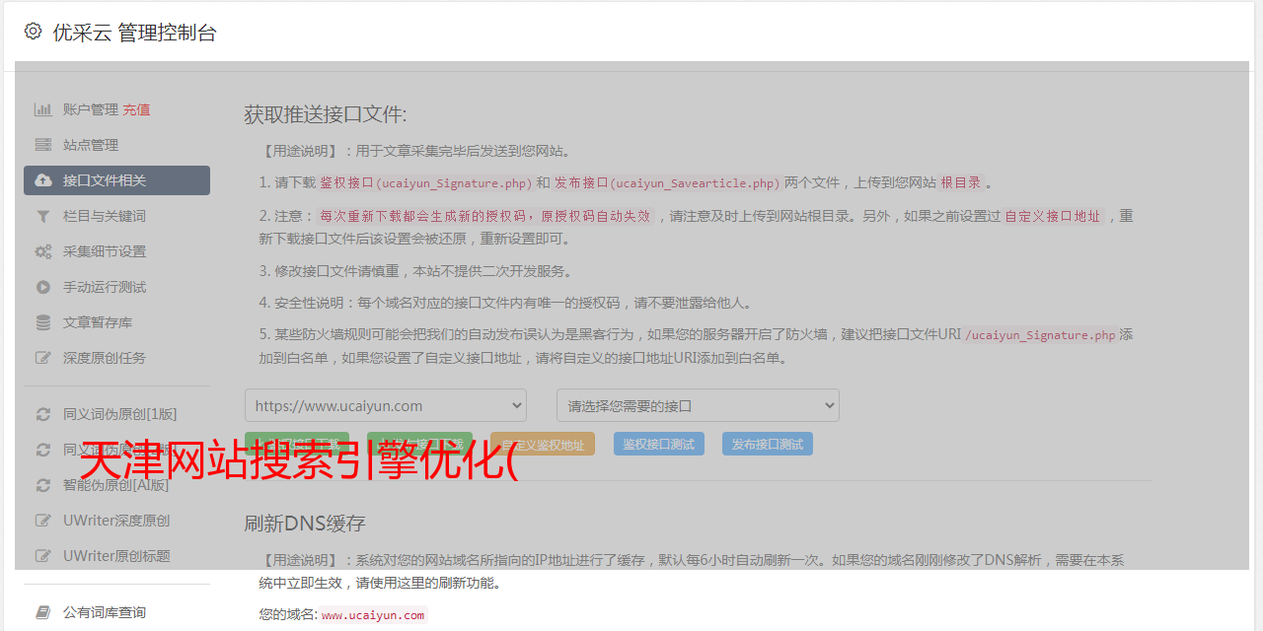Click the orange 自定义鉴权地址 button
The height and width of the screenshot is (631, 1263).
click(x=543, y=444)
